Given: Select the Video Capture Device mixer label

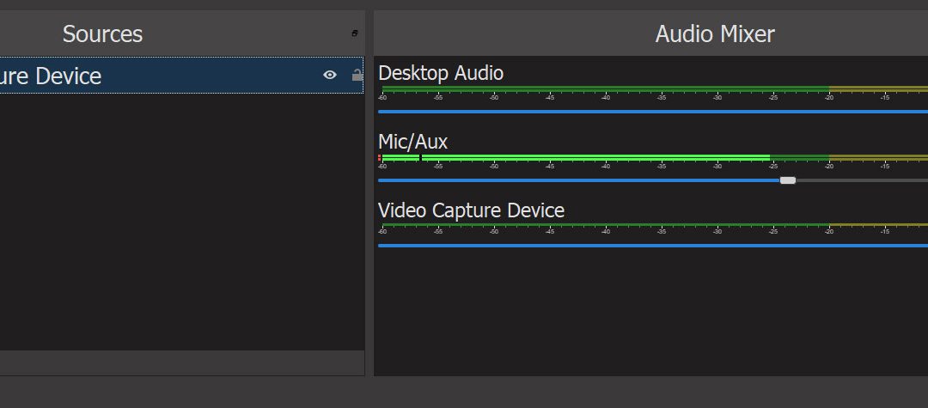Looking at the screenshot, I should tap(471, 210).
